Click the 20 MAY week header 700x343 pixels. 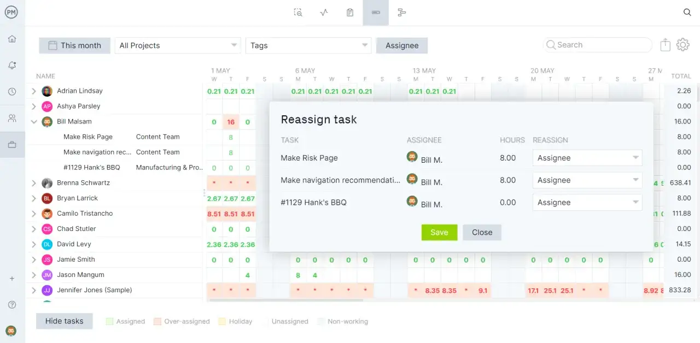pyautogui.click(x=542, y=70)
